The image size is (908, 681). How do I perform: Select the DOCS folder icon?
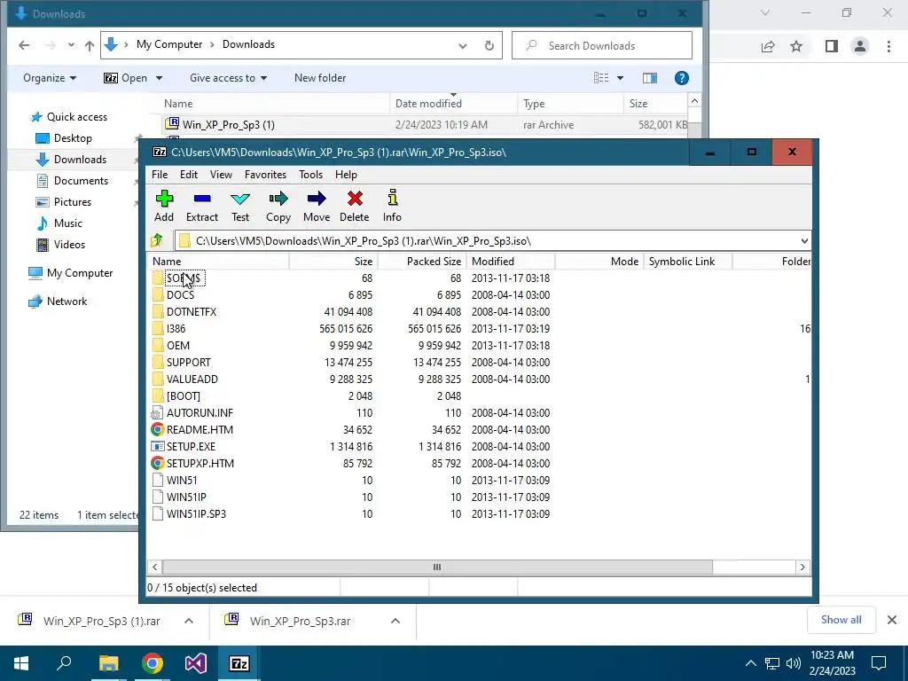158,294
